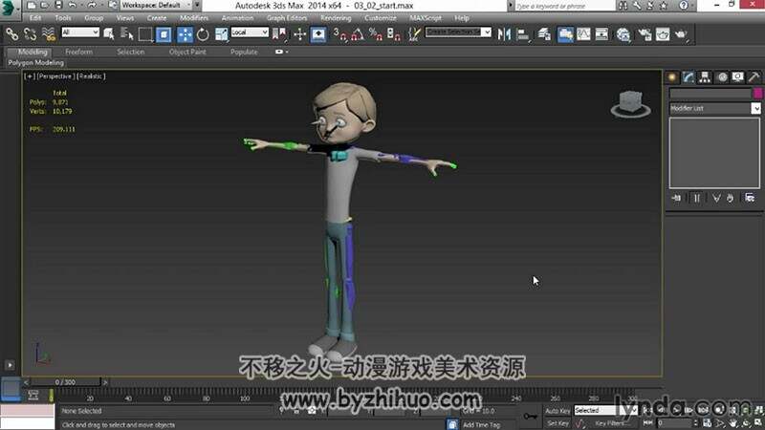
Task: Click the Bind to Space Warp icon
Action: coord(49,33)
